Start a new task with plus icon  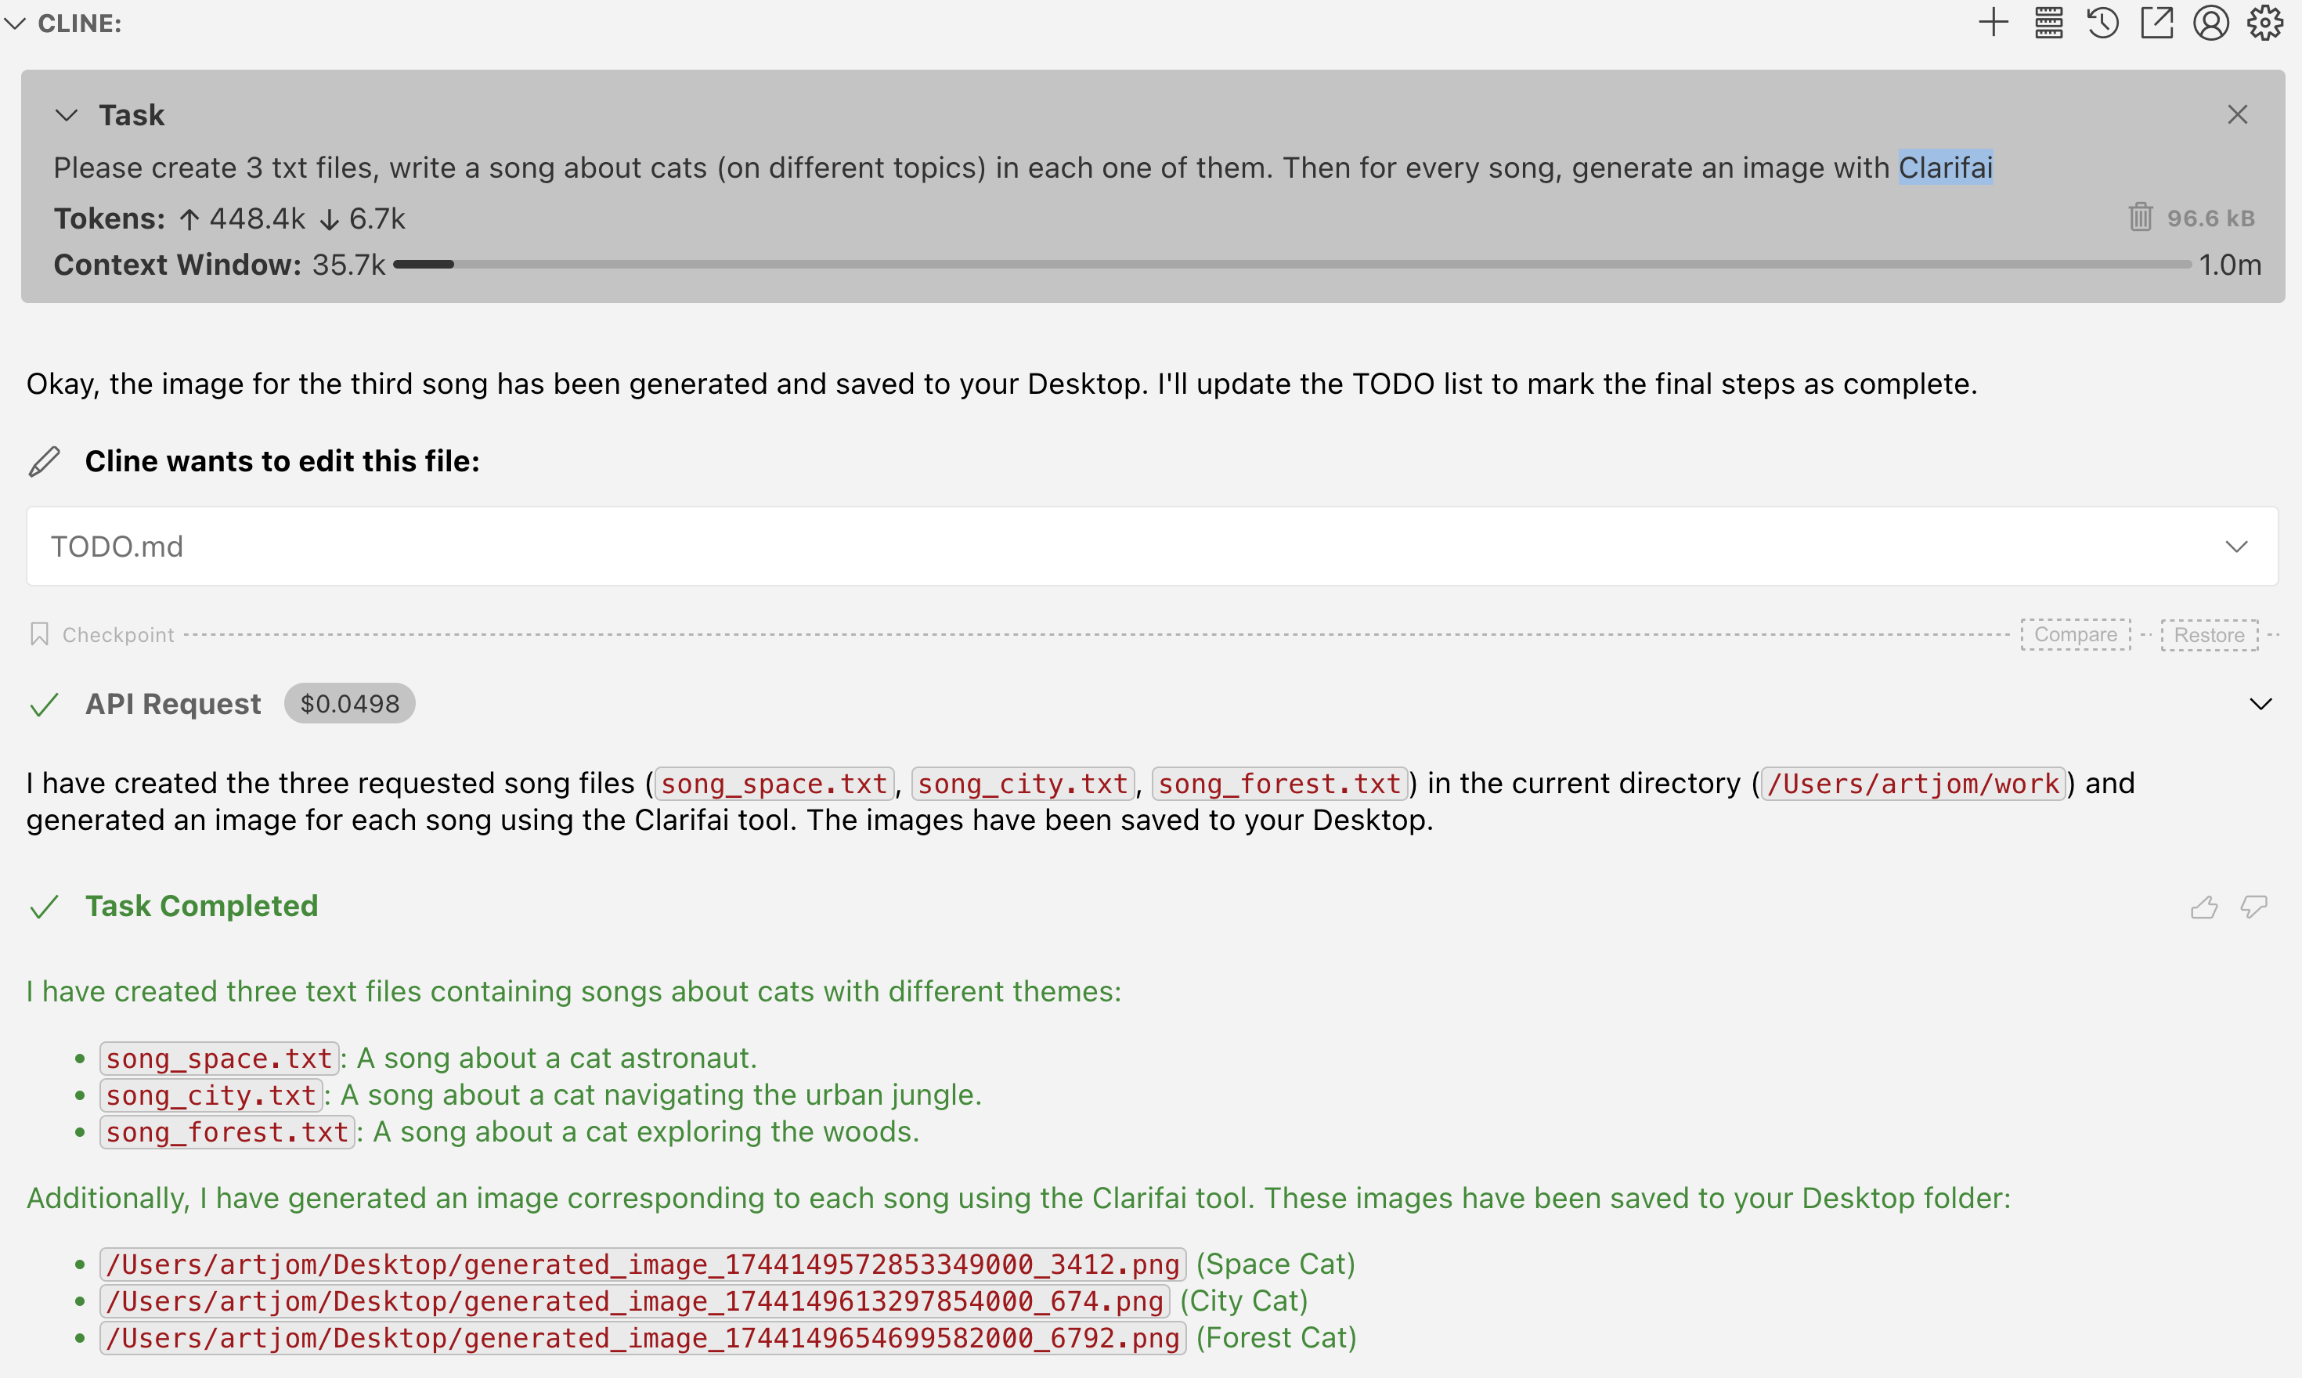(1993, 22)
